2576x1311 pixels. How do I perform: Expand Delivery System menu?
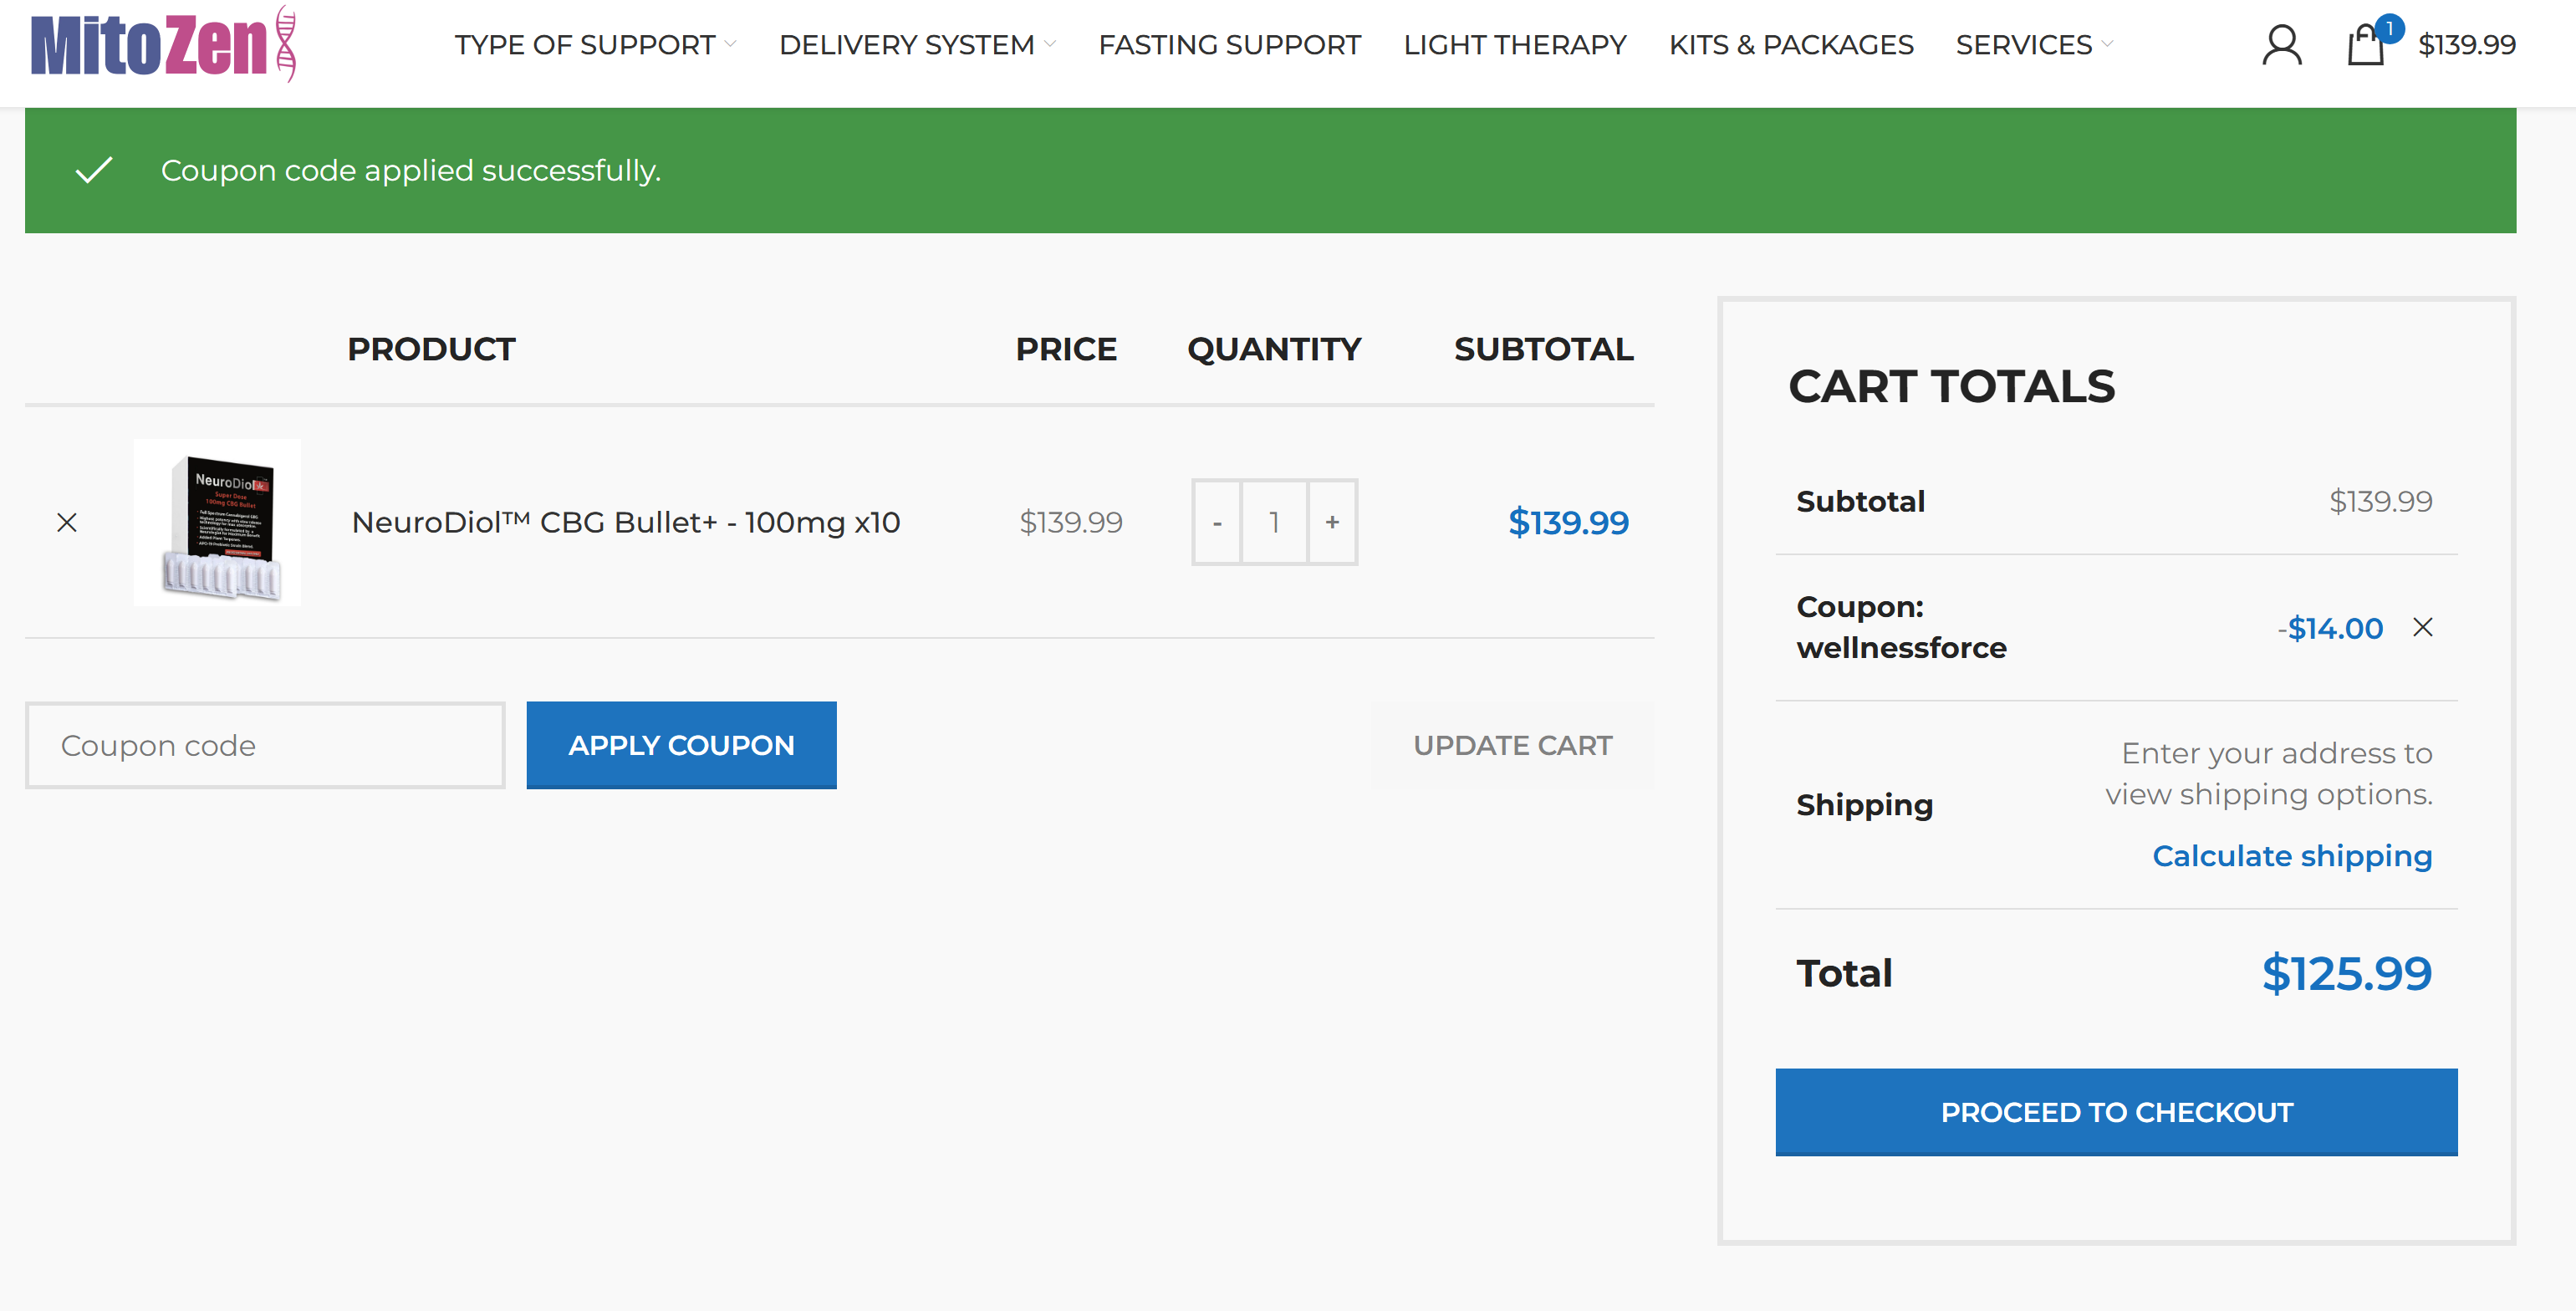pos(917,45)
